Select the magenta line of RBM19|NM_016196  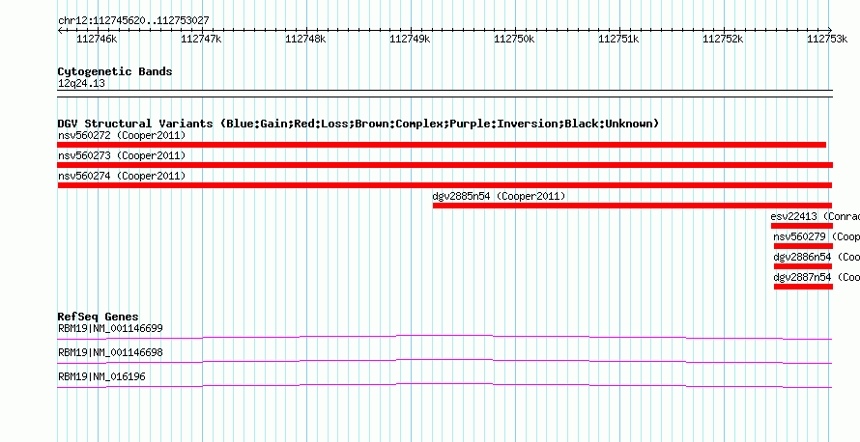[x=444, y=386]
